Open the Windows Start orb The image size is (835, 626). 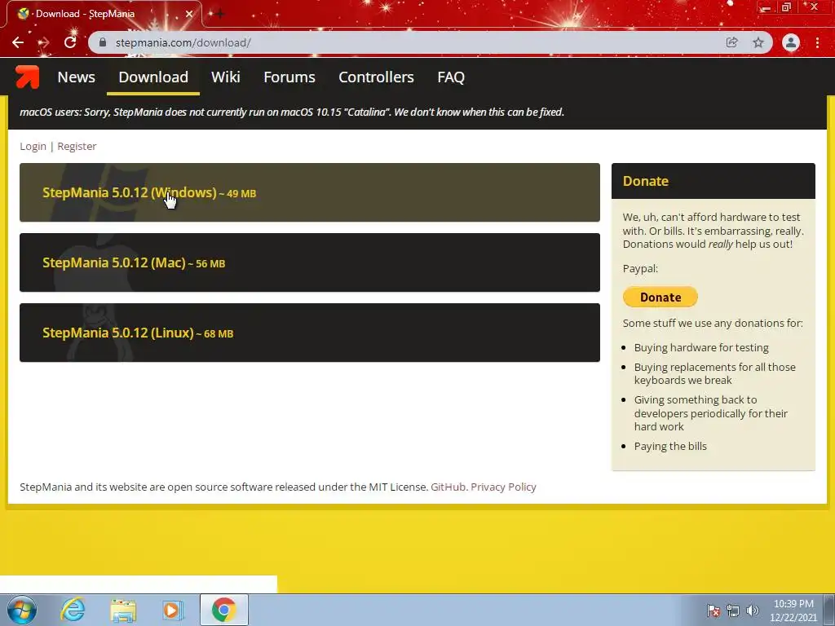(22, 610)
